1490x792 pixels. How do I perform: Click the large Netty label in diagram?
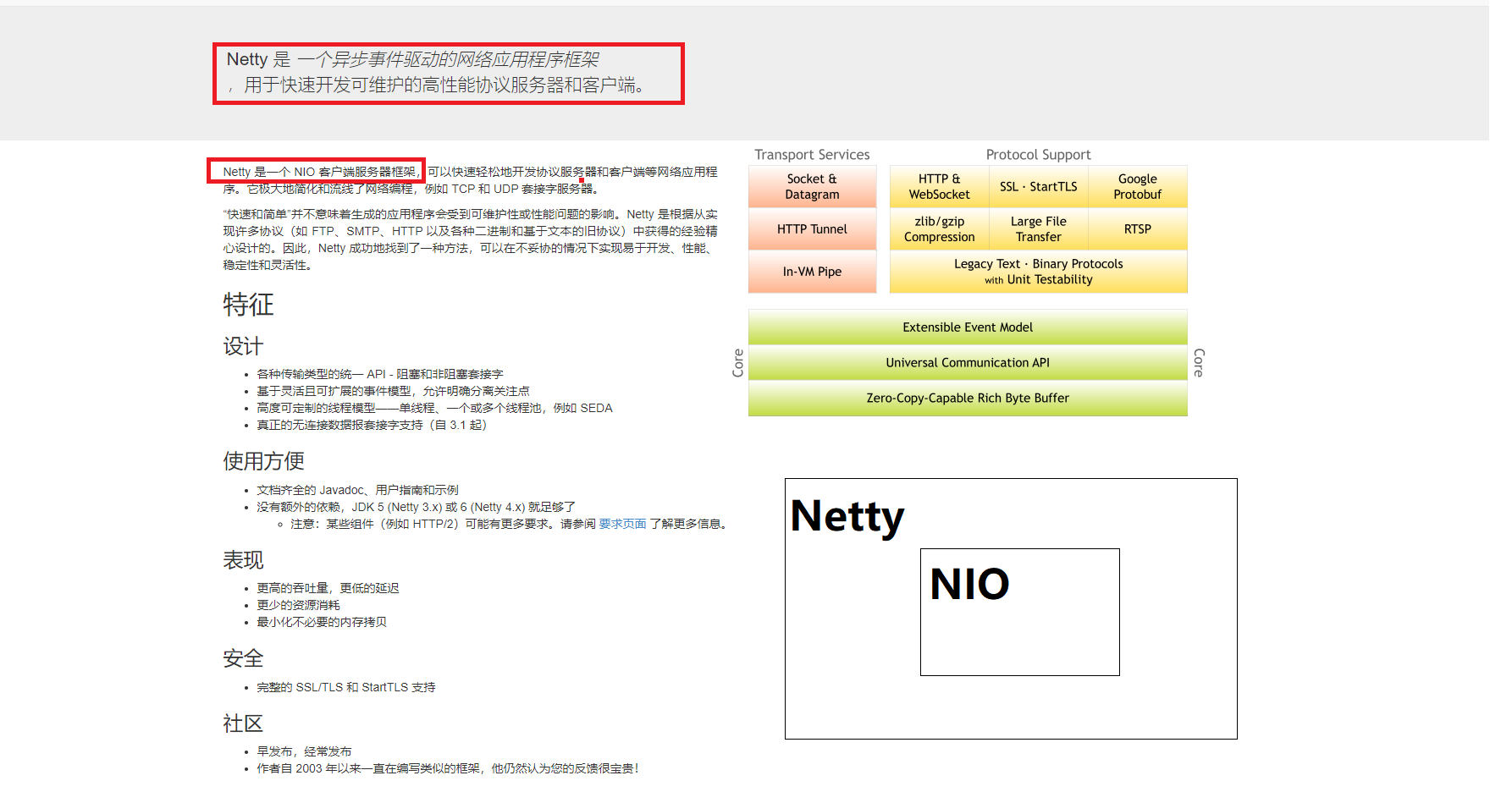point(847,517)
